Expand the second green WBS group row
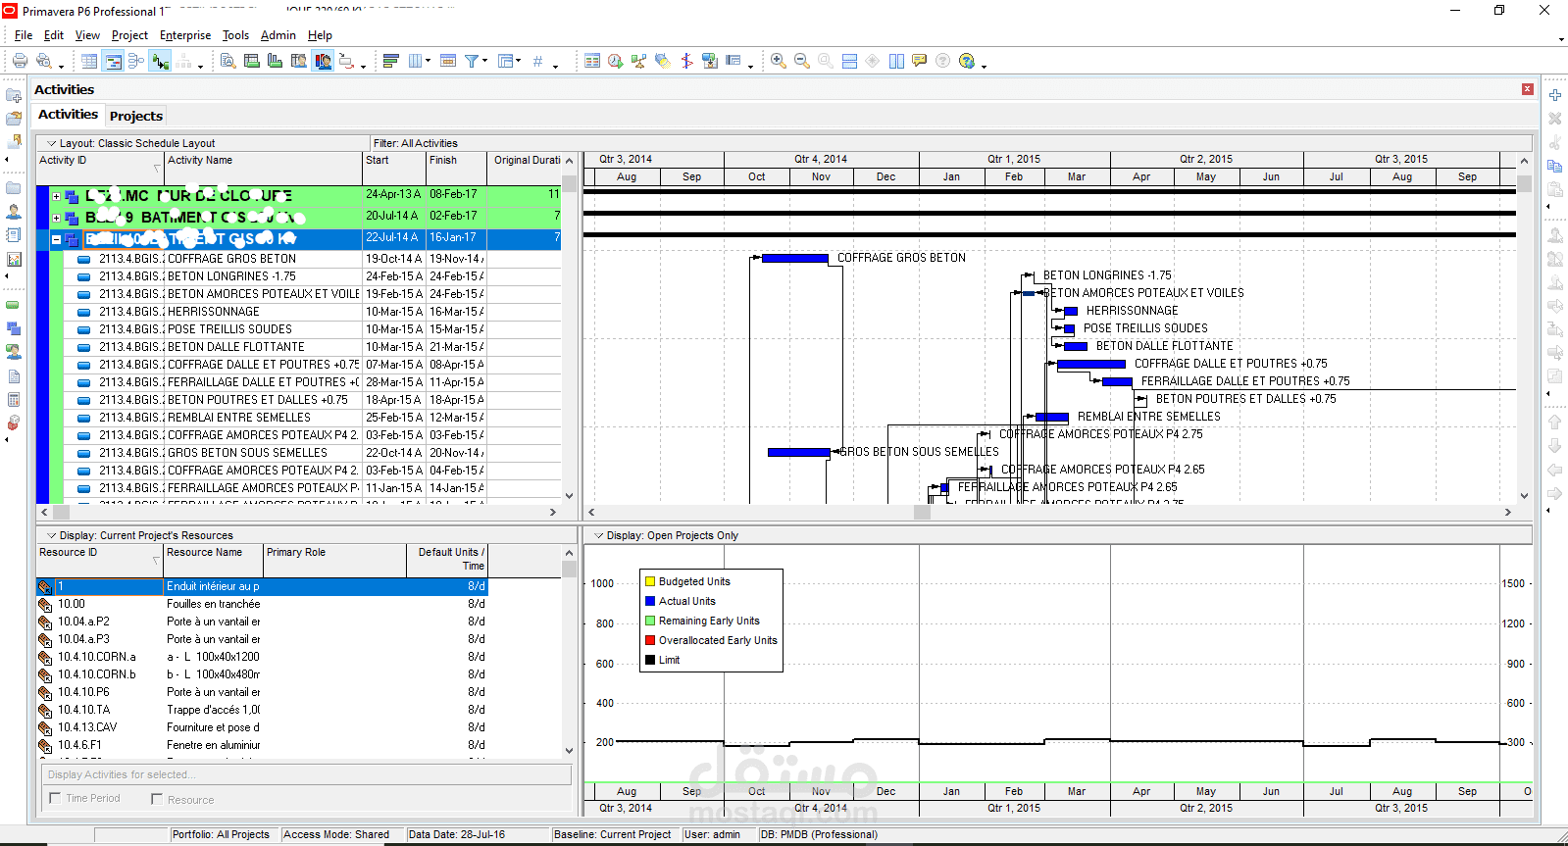The width and height of the screenshot is (1568, 846). point(56,218)
